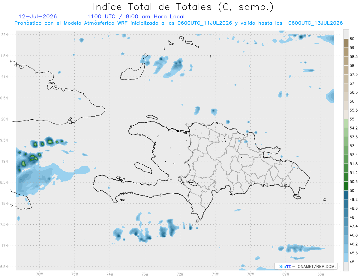Select the '0600UTC_13JUL2026' valid-until time
This screenshot has height=278, width=360.
click(315, 23)
